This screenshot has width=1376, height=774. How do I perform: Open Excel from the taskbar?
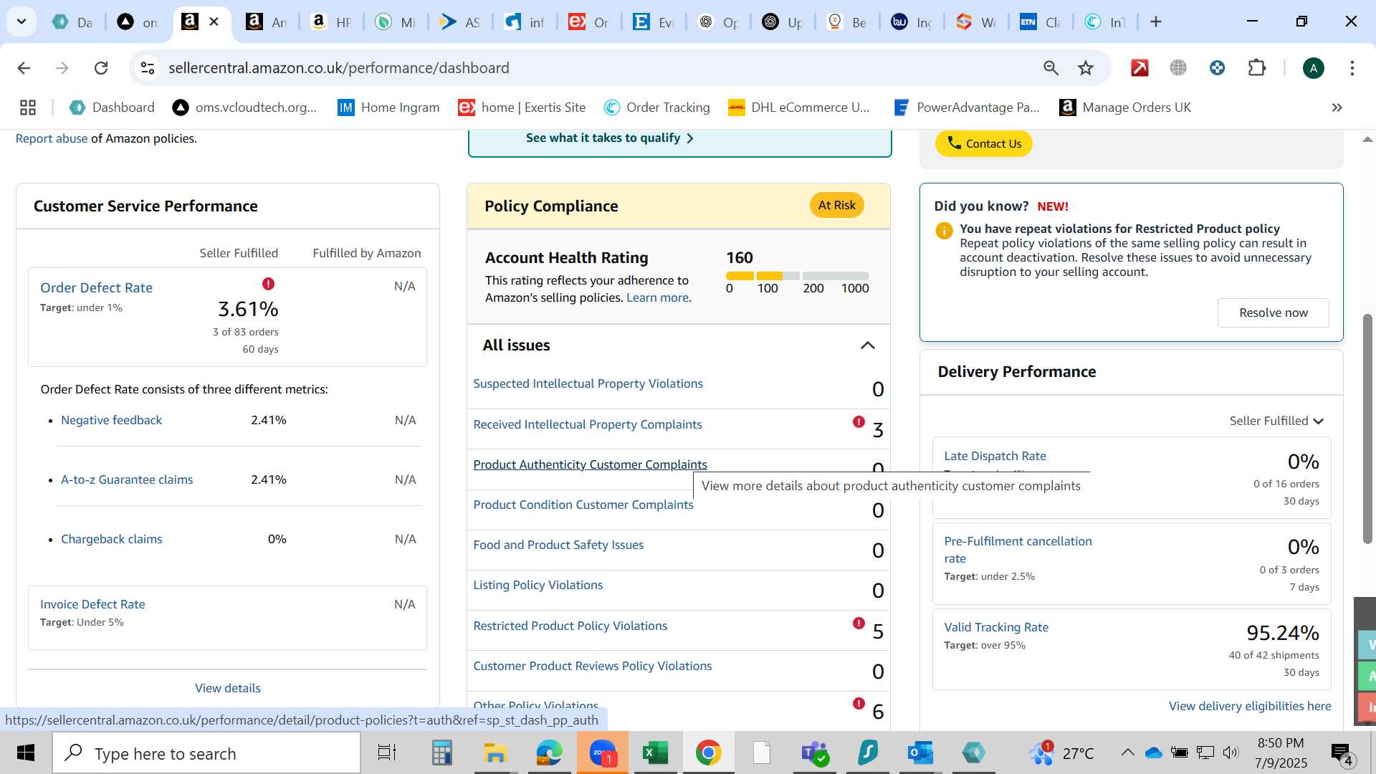pos(655,753)
